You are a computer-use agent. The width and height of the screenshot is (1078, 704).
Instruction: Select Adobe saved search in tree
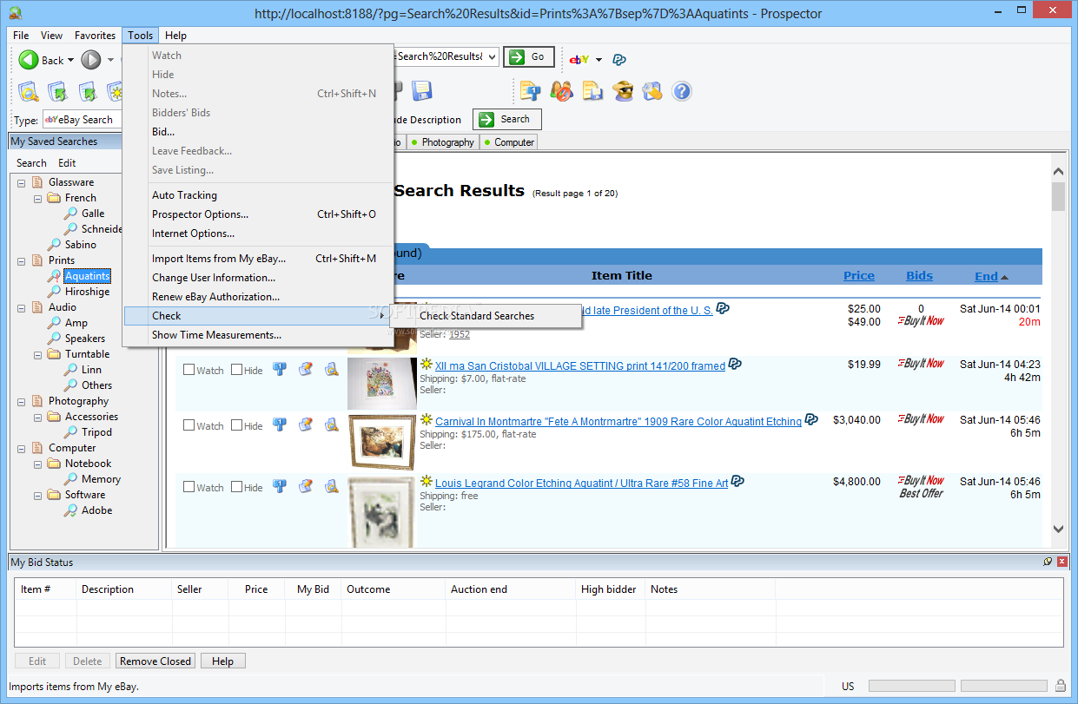tap(97, 510)
